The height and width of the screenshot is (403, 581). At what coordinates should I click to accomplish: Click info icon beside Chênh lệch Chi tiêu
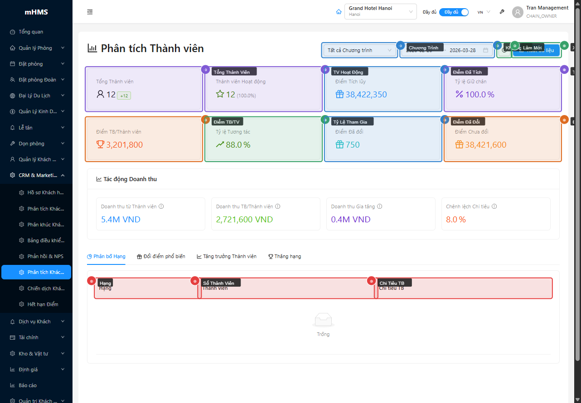tap(494, 206)
